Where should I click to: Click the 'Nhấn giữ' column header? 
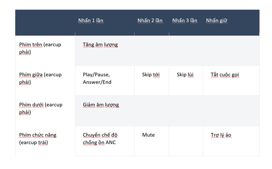[216, 21]
